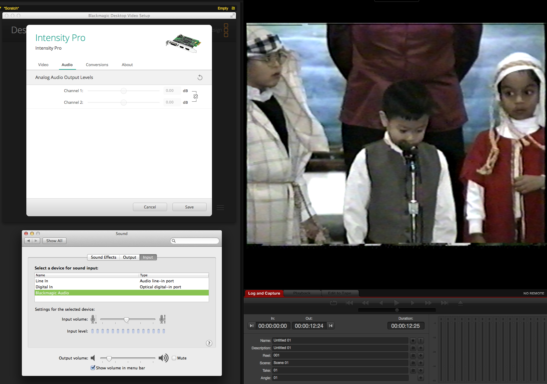
Task: Go to the previous edit in transport
Action: [349, 303]
